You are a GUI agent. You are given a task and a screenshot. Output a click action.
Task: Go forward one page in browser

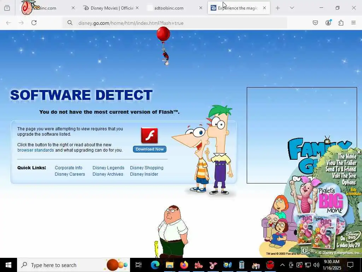(x=21, y=23)
